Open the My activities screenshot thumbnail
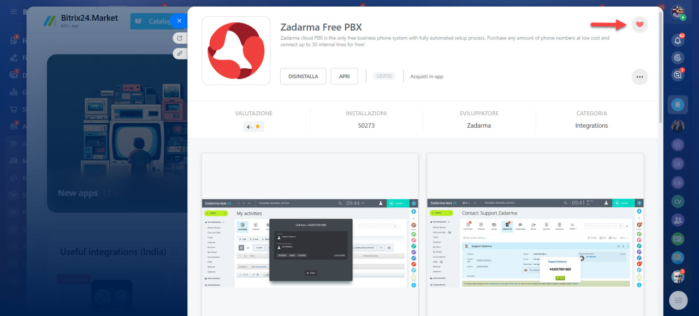699x316 pixels. (310, 234)
